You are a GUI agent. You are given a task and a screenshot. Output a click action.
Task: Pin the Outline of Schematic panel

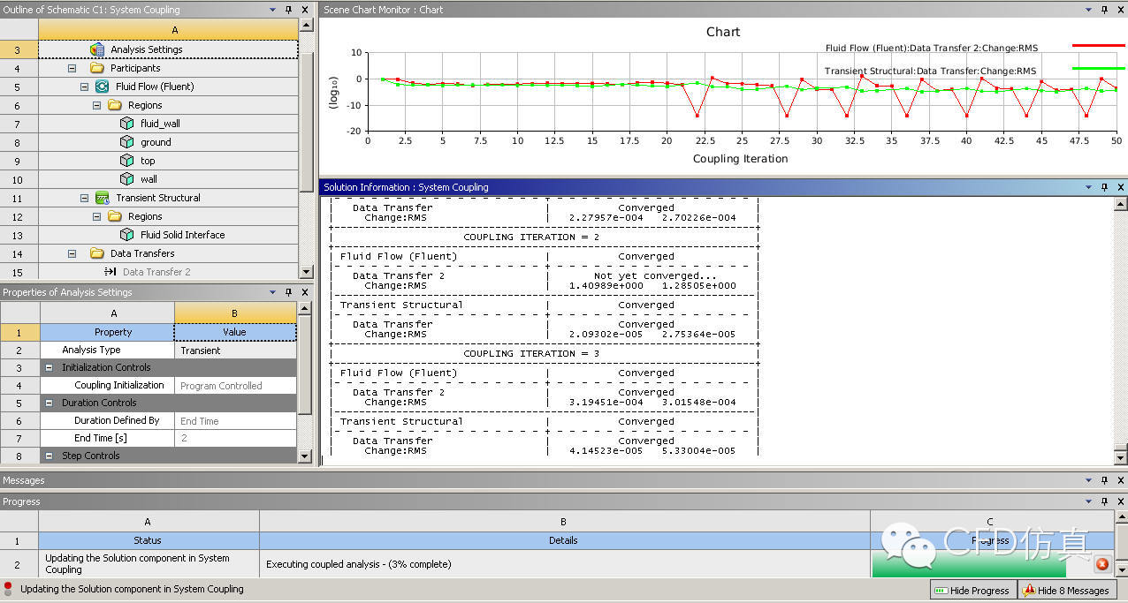288,10
